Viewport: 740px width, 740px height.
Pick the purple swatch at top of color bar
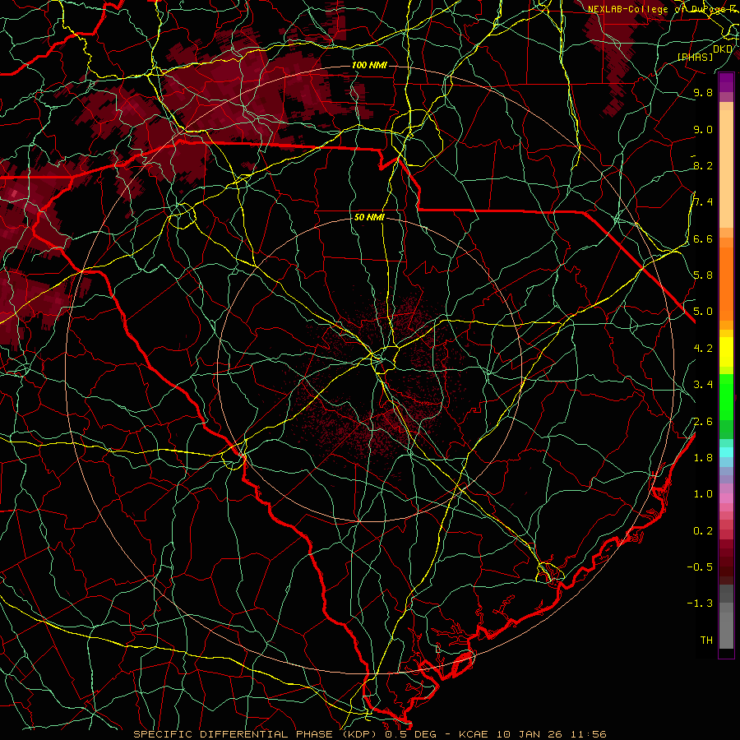726,82
